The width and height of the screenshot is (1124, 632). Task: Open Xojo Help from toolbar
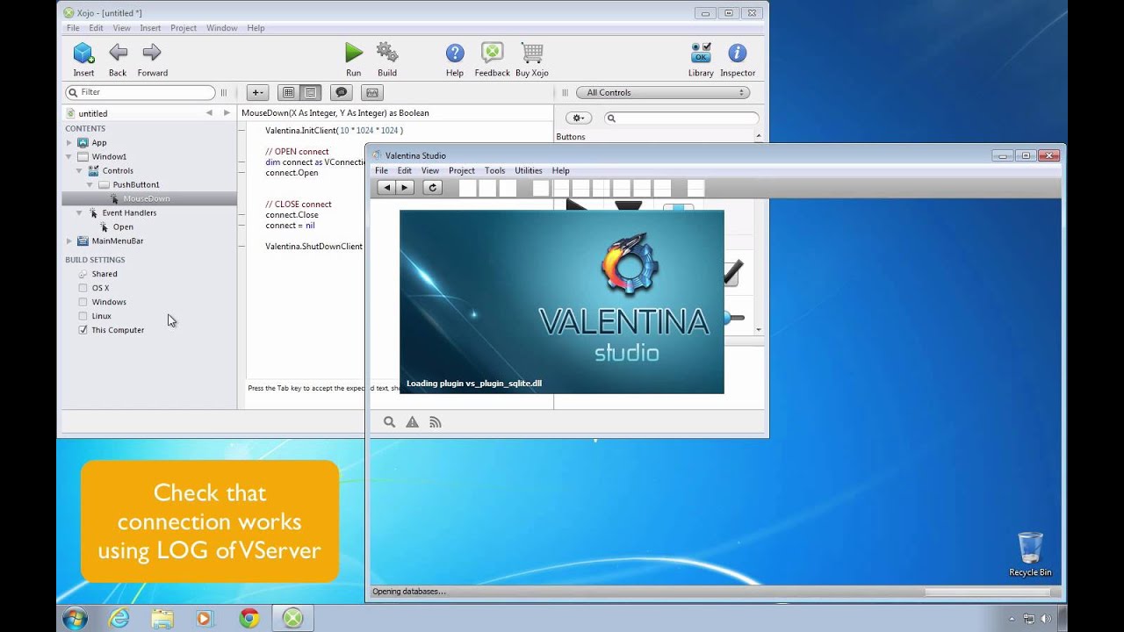tap(455, 54)
